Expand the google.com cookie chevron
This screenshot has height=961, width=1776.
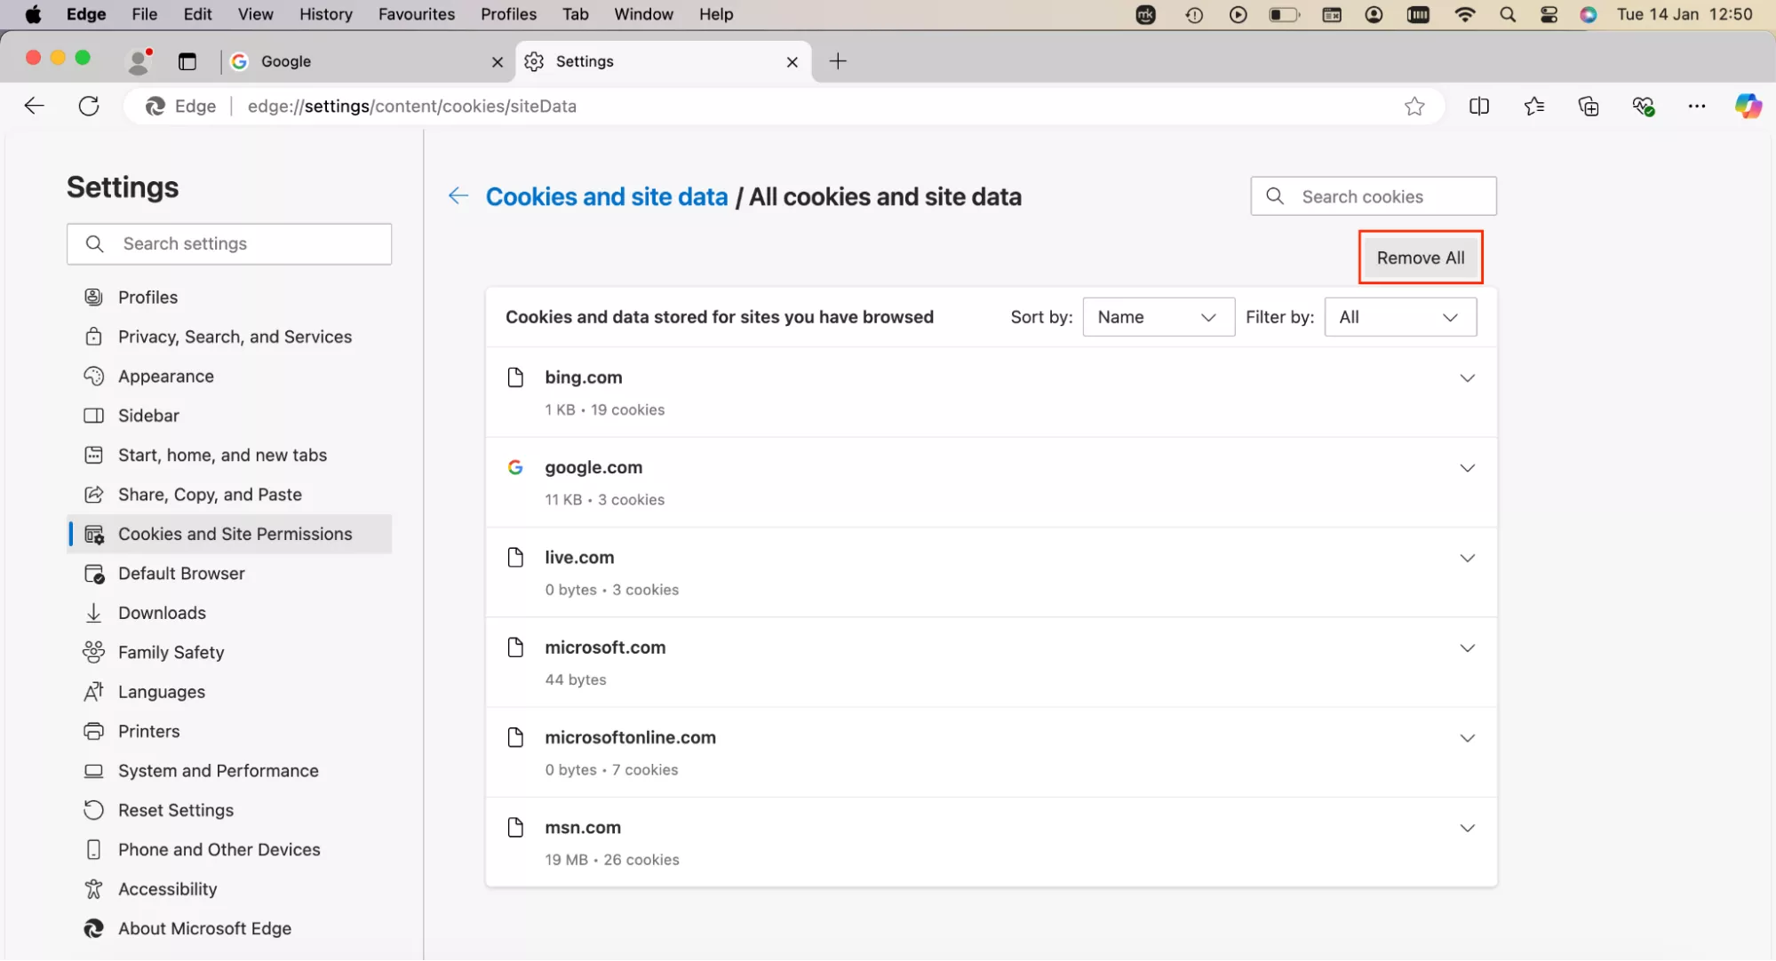[x=1467, y=468]
